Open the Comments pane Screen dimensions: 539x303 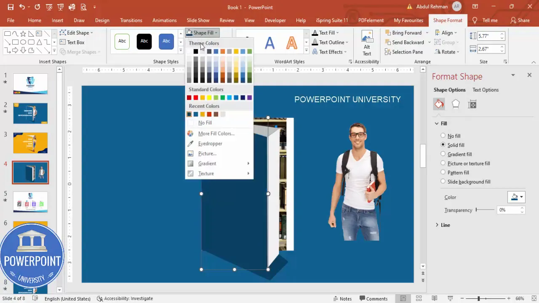(x=373, y=298)
